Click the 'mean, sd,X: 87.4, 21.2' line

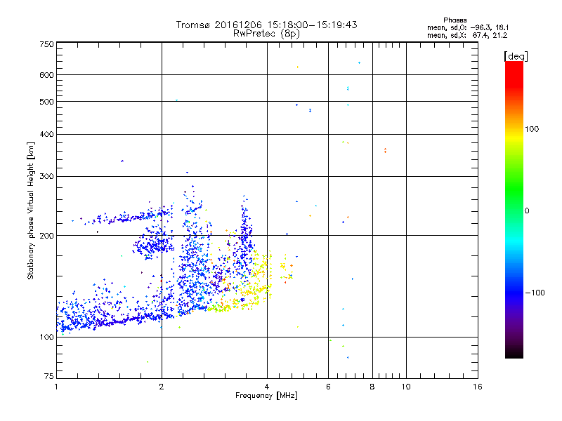(x=467, y=35)
